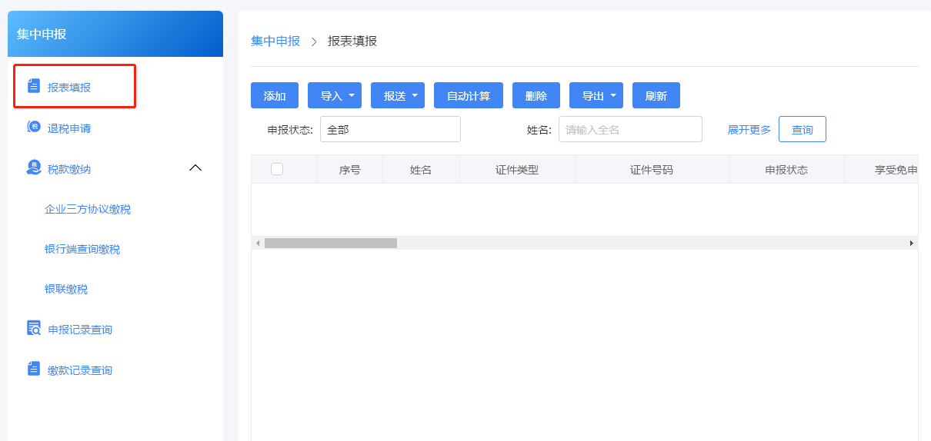The image size is (931, 441).
Task: Open the 导出 dropdown button
Action: (596, 96)
